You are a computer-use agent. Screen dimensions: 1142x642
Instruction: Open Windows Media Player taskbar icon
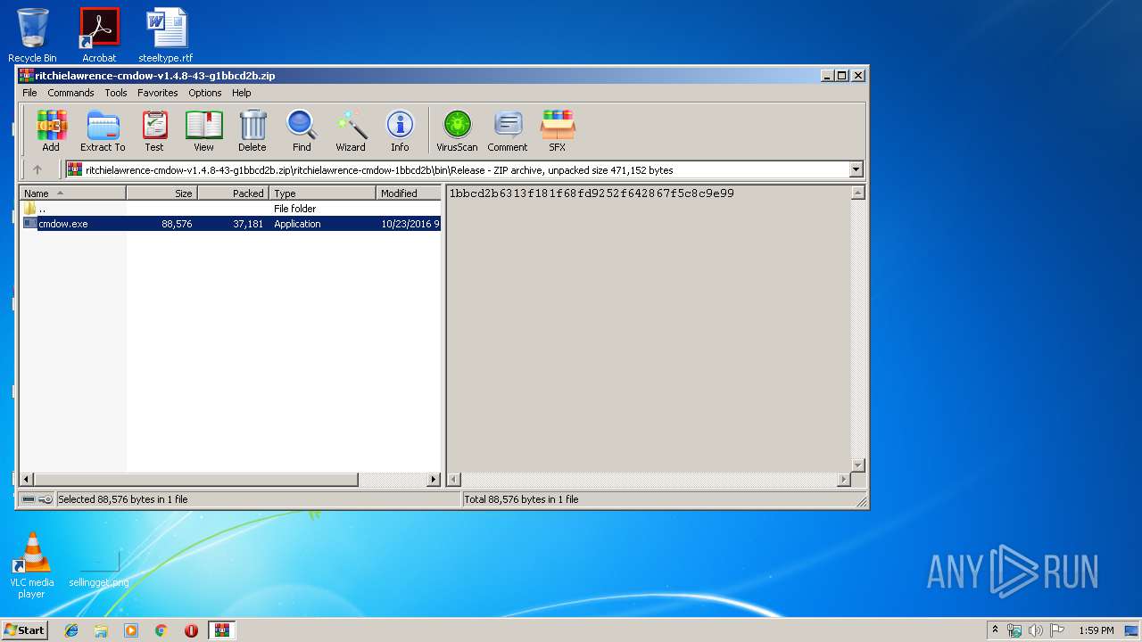click(x=131, y=630)
